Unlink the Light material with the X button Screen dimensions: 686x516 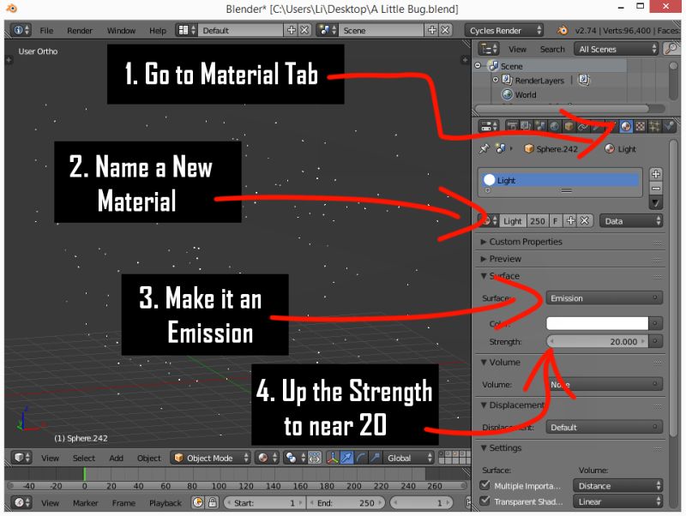click(585, 220)
